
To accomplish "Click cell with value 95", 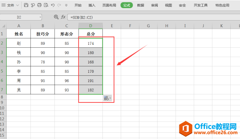I will pyautogui.click(x=43, y=80).
